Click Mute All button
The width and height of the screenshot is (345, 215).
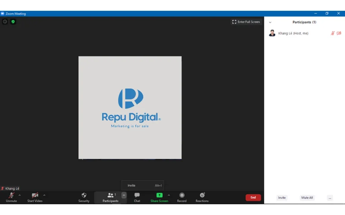click(307, 198)
